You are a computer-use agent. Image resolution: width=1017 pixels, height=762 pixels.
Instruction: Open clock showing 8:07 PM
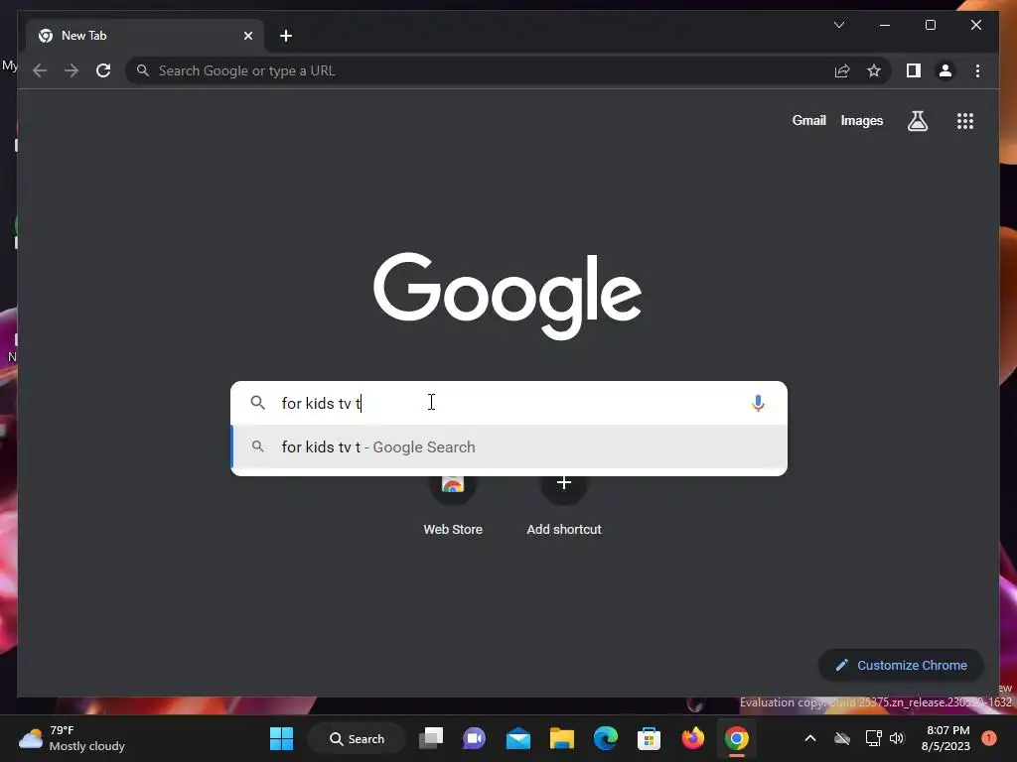pos(945,738)
